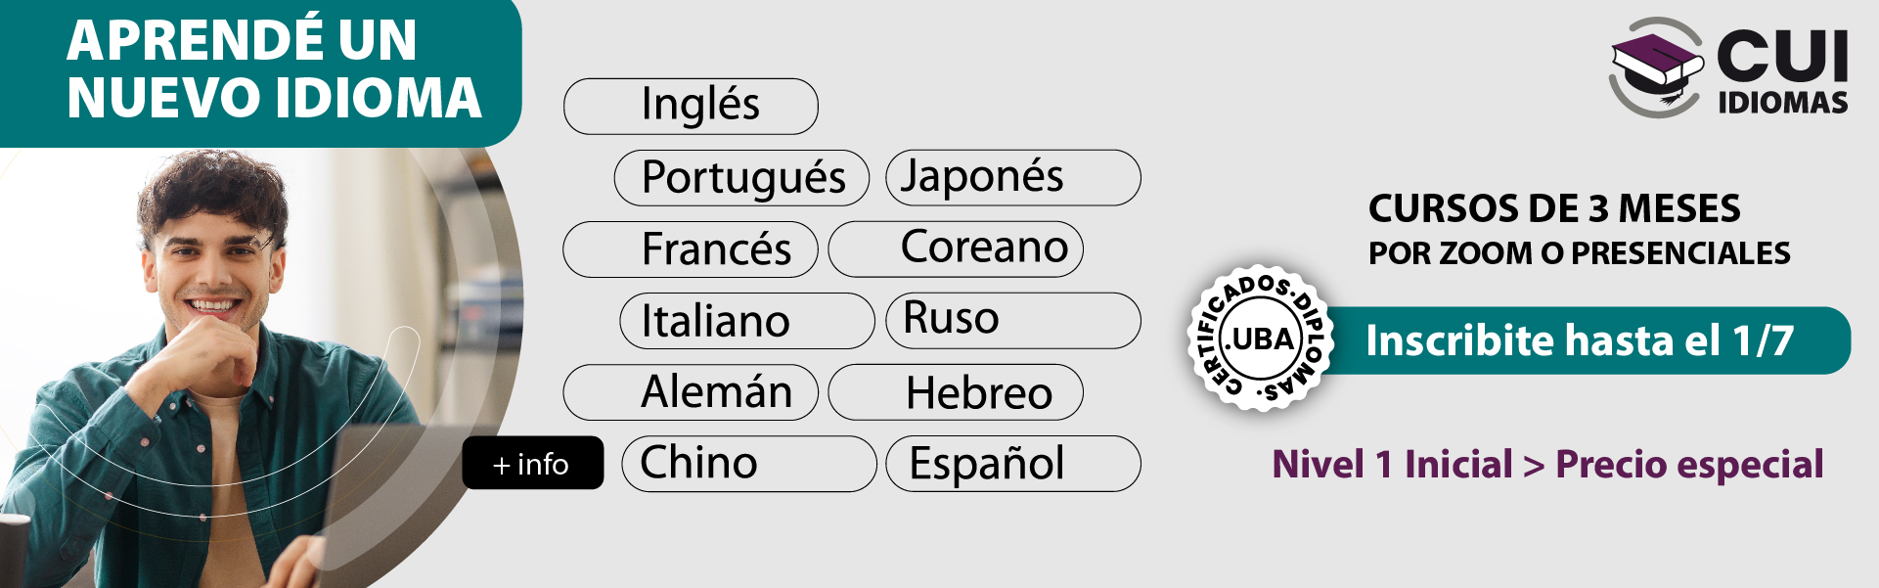Choose the Chino language option
Viewport: 1879px width, 588px height.
coord(749,464)
